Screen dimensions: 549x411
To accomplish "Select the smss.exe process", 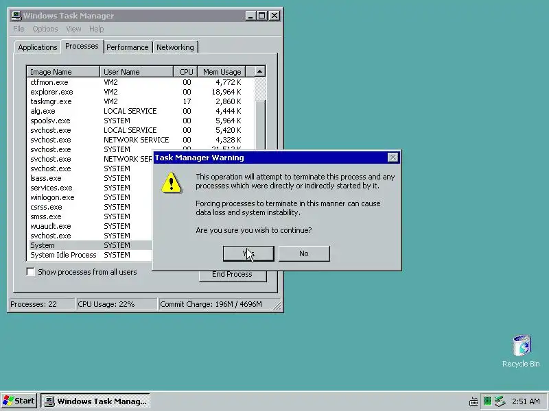I will click(x=90, y=216).
